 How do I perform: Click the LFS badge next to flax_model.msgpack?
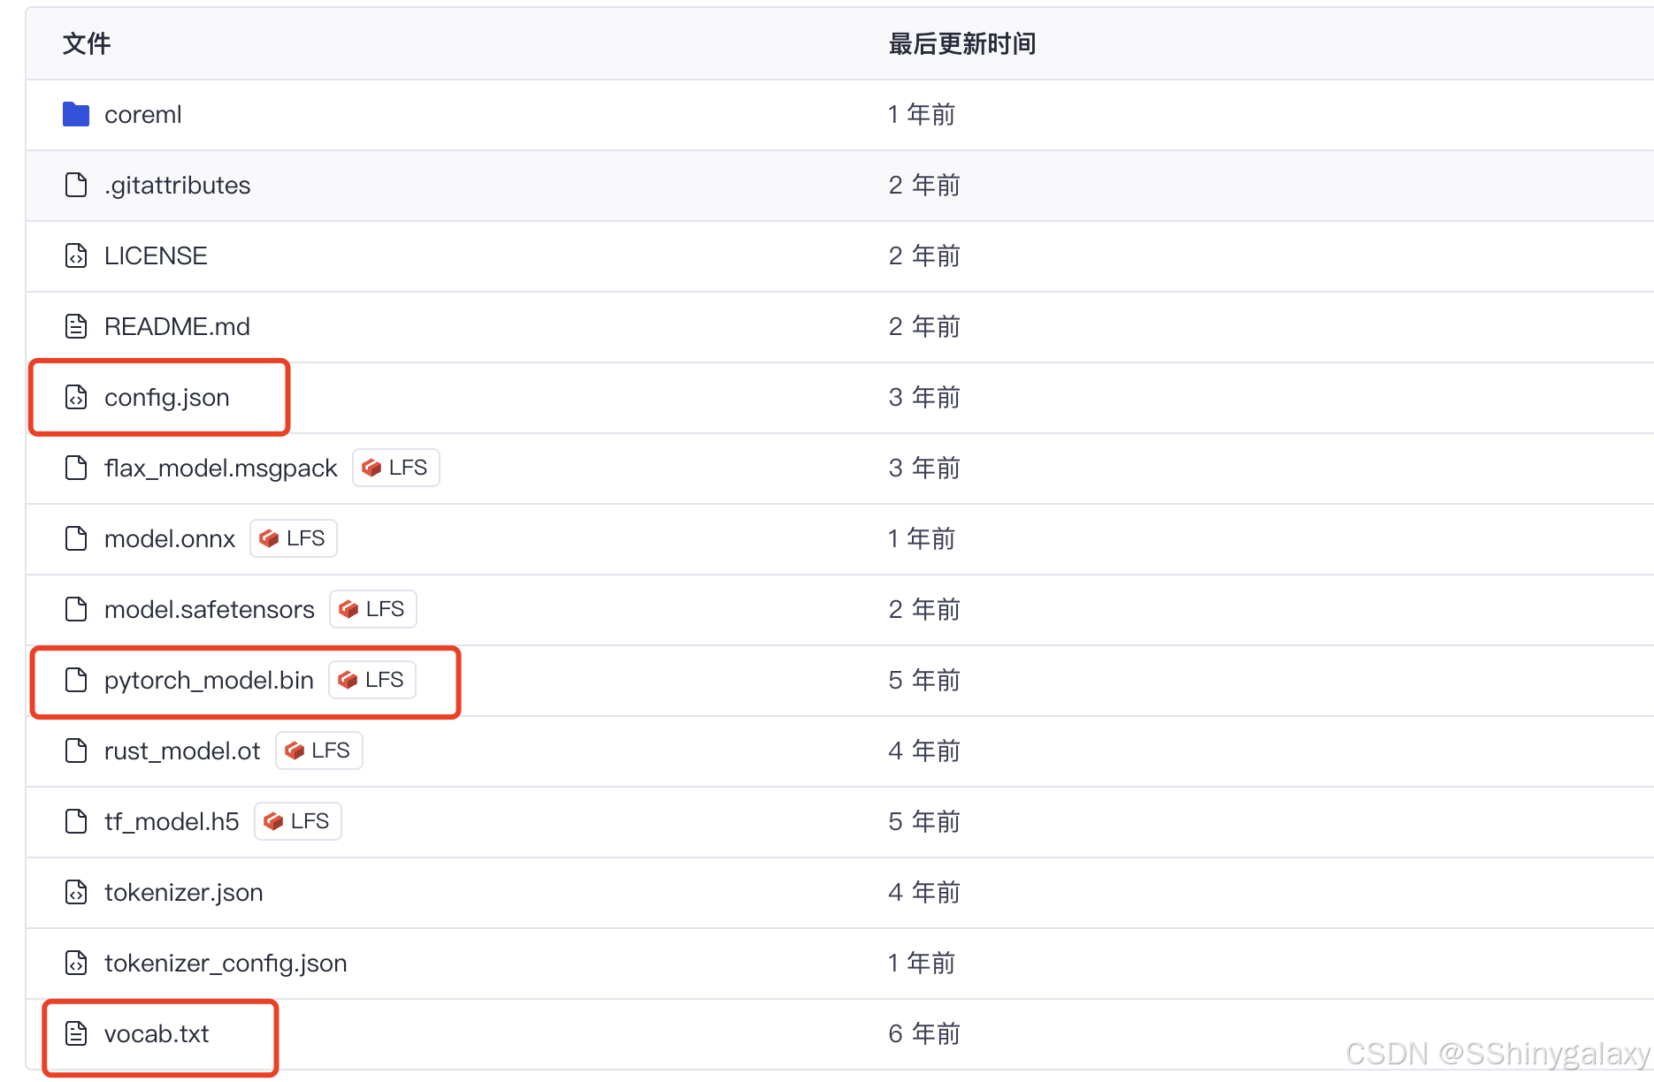[x=395, y=468]
